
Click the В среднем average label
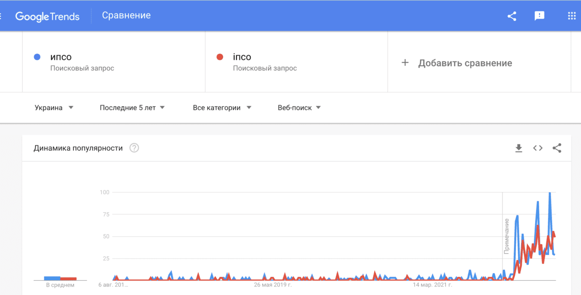60,285
